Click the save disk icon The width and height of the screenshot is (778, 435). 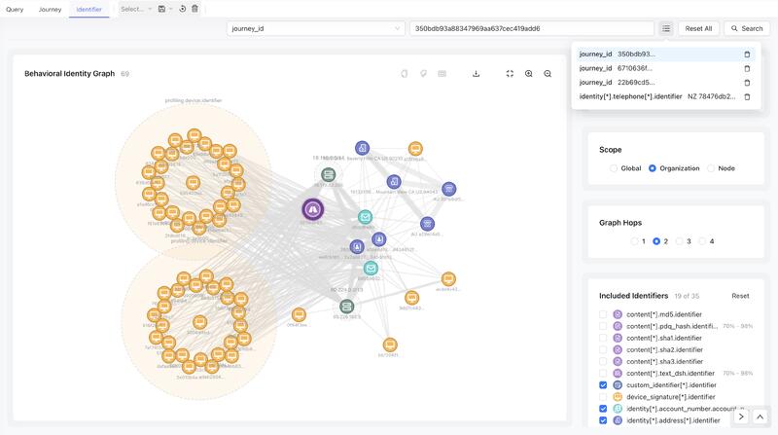161,9
